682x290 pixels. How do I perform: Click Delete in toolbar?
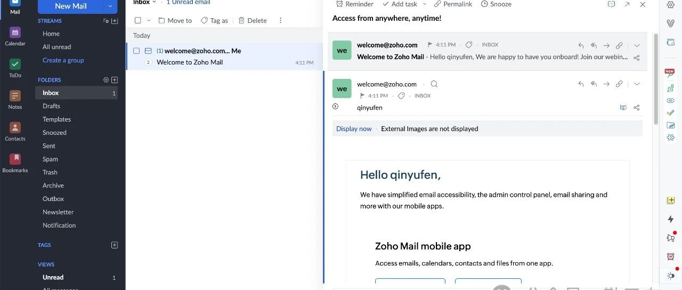pos(253,20)
